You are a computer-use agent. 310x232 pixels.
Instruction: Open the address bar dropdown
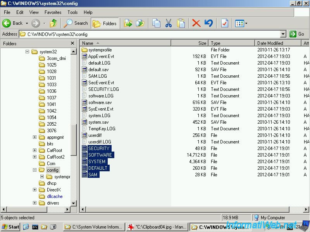point(283,34)
